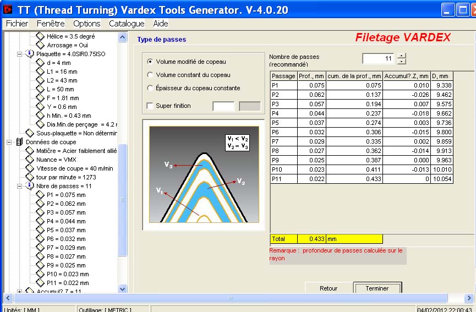The image size is (476, 312).
Task: Click the Vardex app icon in title bar
Action: (x=8, y=9)
